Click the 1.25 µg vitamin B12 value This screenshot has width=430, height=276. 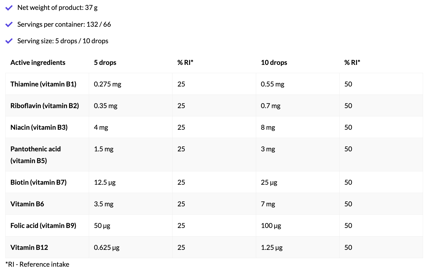coord(272,247)
